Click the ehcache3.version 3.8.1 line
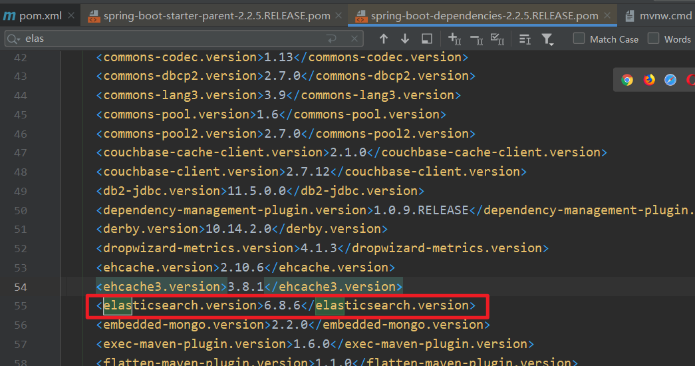The width and height of the screenshot is (695, 366). click(x=249, y=286)
